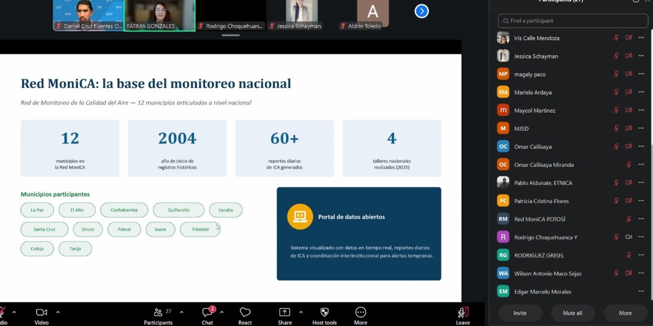Click the Cochabamba pill on the slide

[124, 210]
